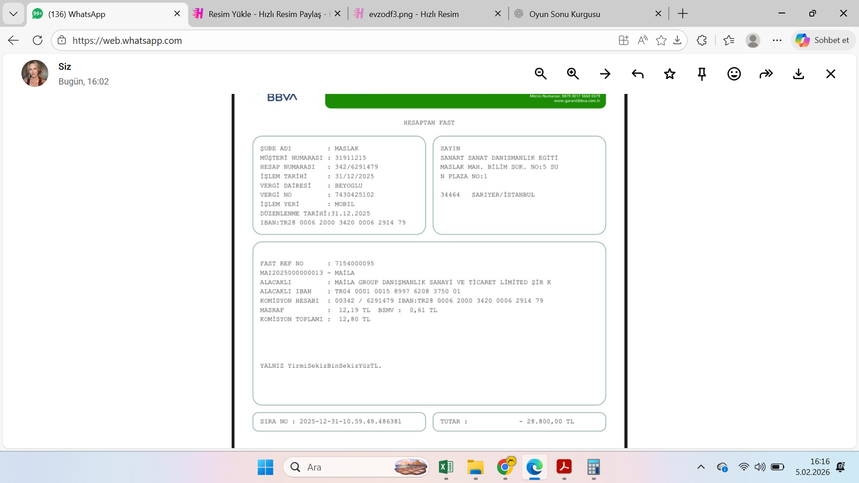The width and height of the screenshot is (859, 483).
Task: Switch to the WhatsApp tab
Action: pos(107,14)
